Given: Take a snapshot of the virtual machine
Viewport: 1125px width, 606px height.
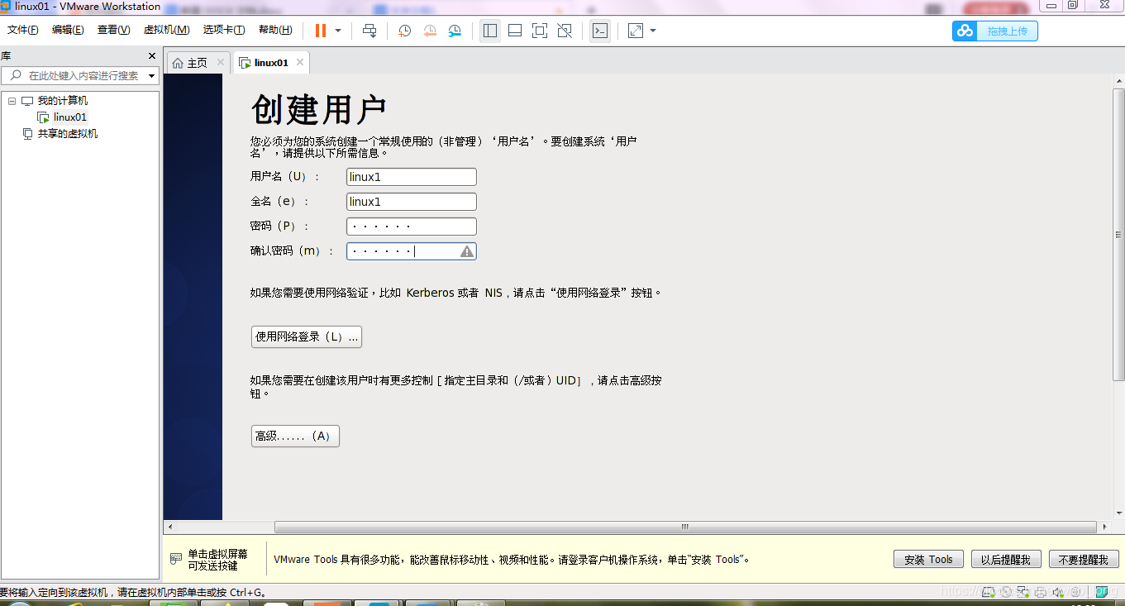Looking at the screenshot, I should tap(404, 30).
